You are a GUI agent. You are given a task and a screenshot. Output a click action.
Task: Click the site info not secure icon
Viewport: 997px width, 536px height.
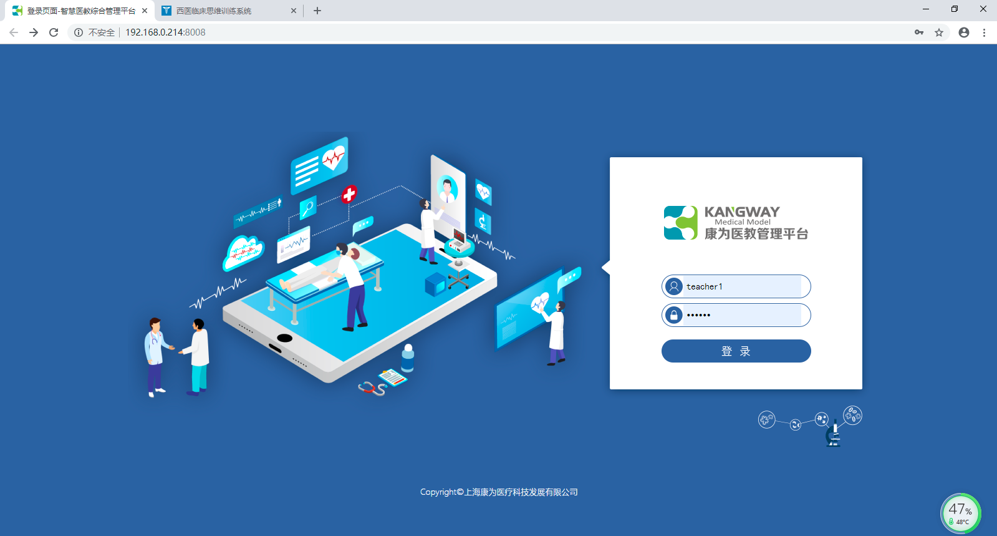tap(79, 32)
